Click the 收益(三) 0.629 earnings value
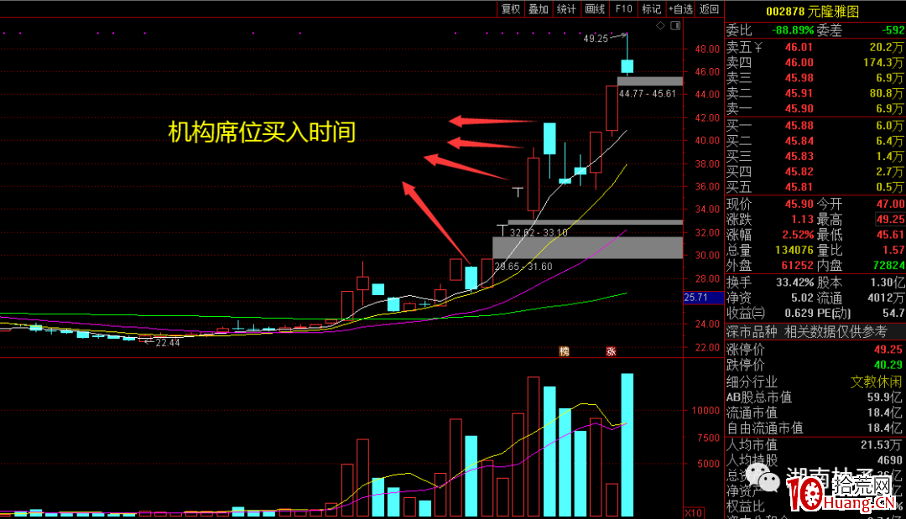The width and height of the screenshot is (906, 519). pos(799,313)
